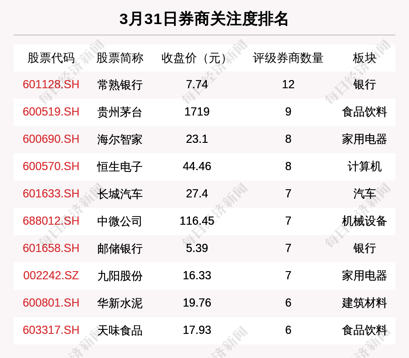This screenshot has height=358, width=409.
Task: Click stock name 恒生电子
Action: (x=120, y=167)
